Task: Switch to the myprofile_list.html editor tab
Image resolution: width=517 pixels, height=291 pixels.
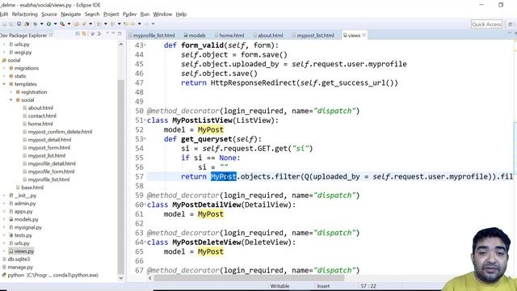Action: 152,36
